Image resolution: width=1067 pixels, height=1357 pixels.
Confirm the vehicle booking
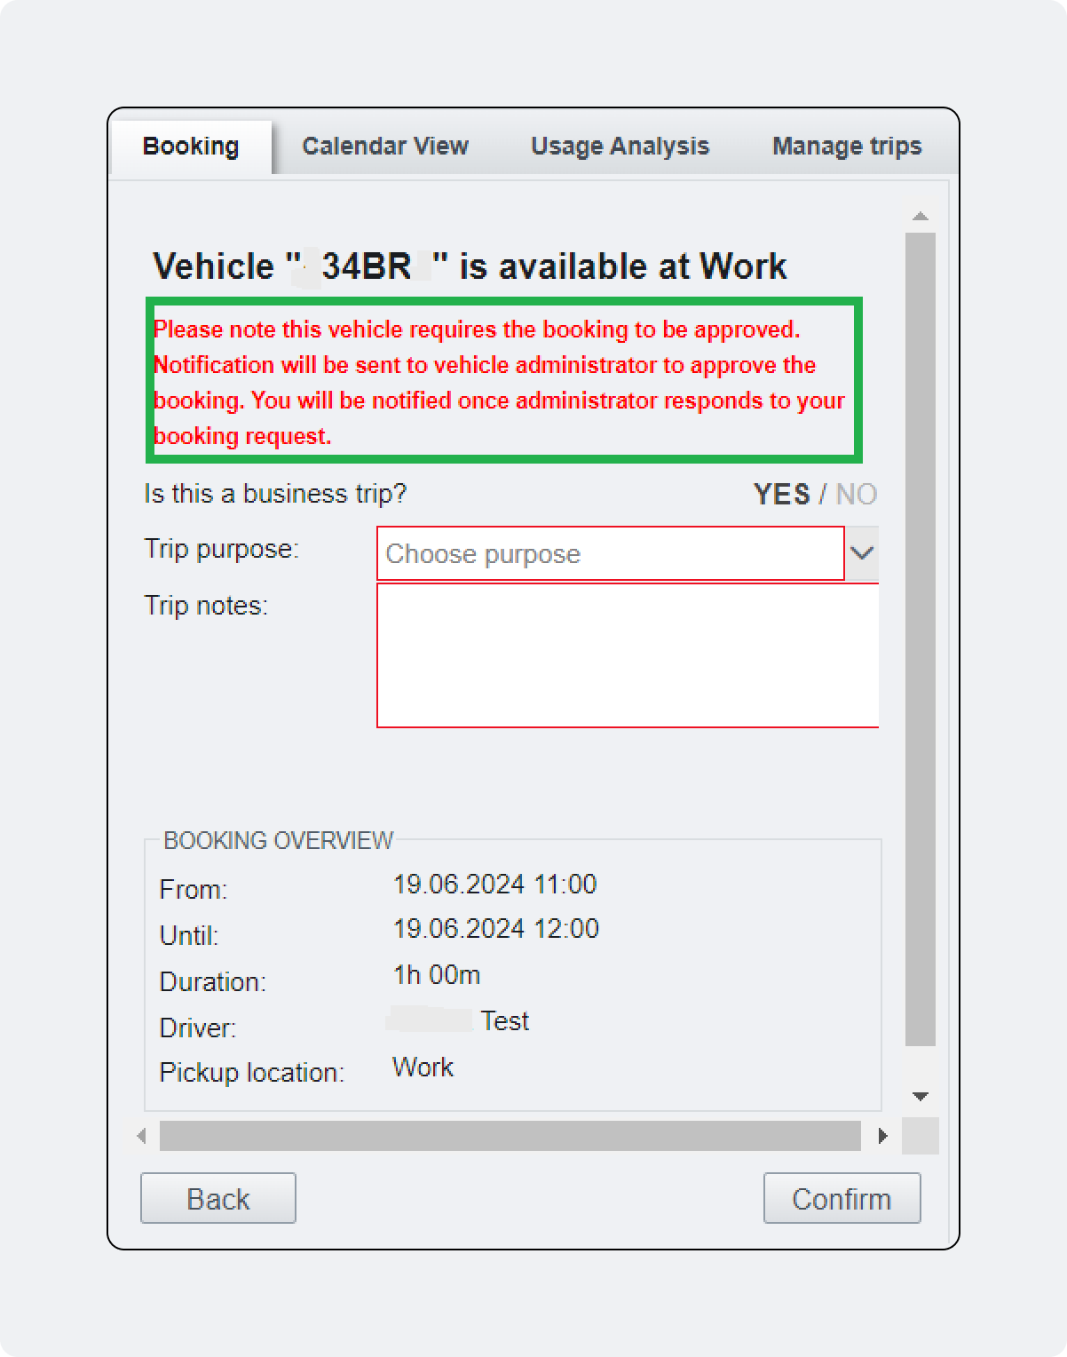click(842, 1198)
